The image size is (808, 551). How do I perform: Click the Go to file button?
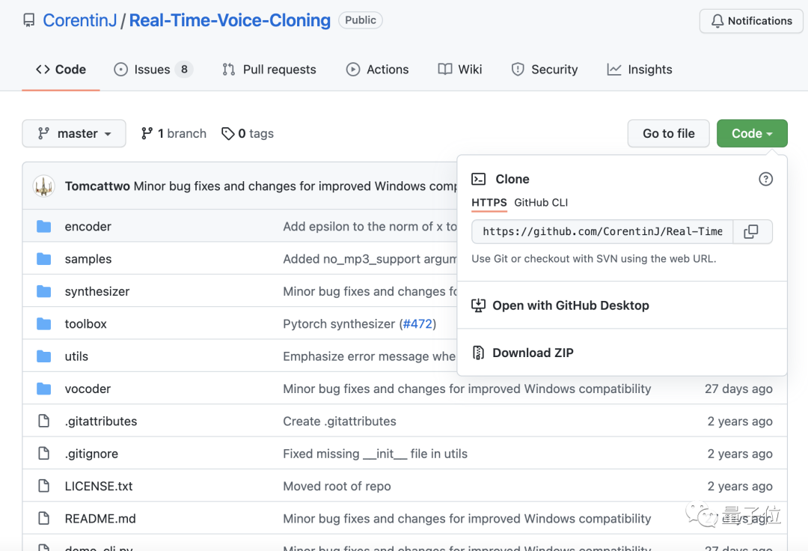pos(668,133)
